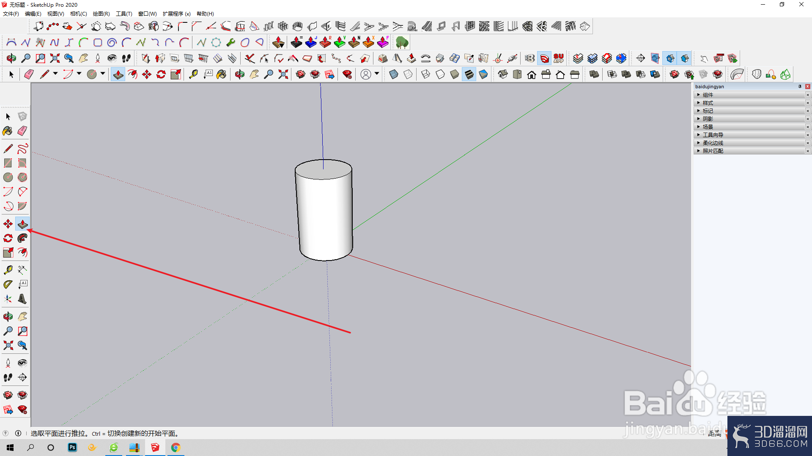The image size is (812, 456).
Task: Open the 编辑(E) menu
Action: (33, 14)
